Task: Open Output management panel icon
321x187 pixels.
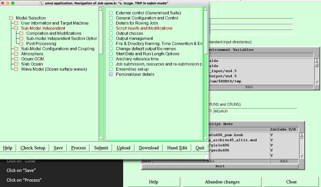Action: [111, 38]
